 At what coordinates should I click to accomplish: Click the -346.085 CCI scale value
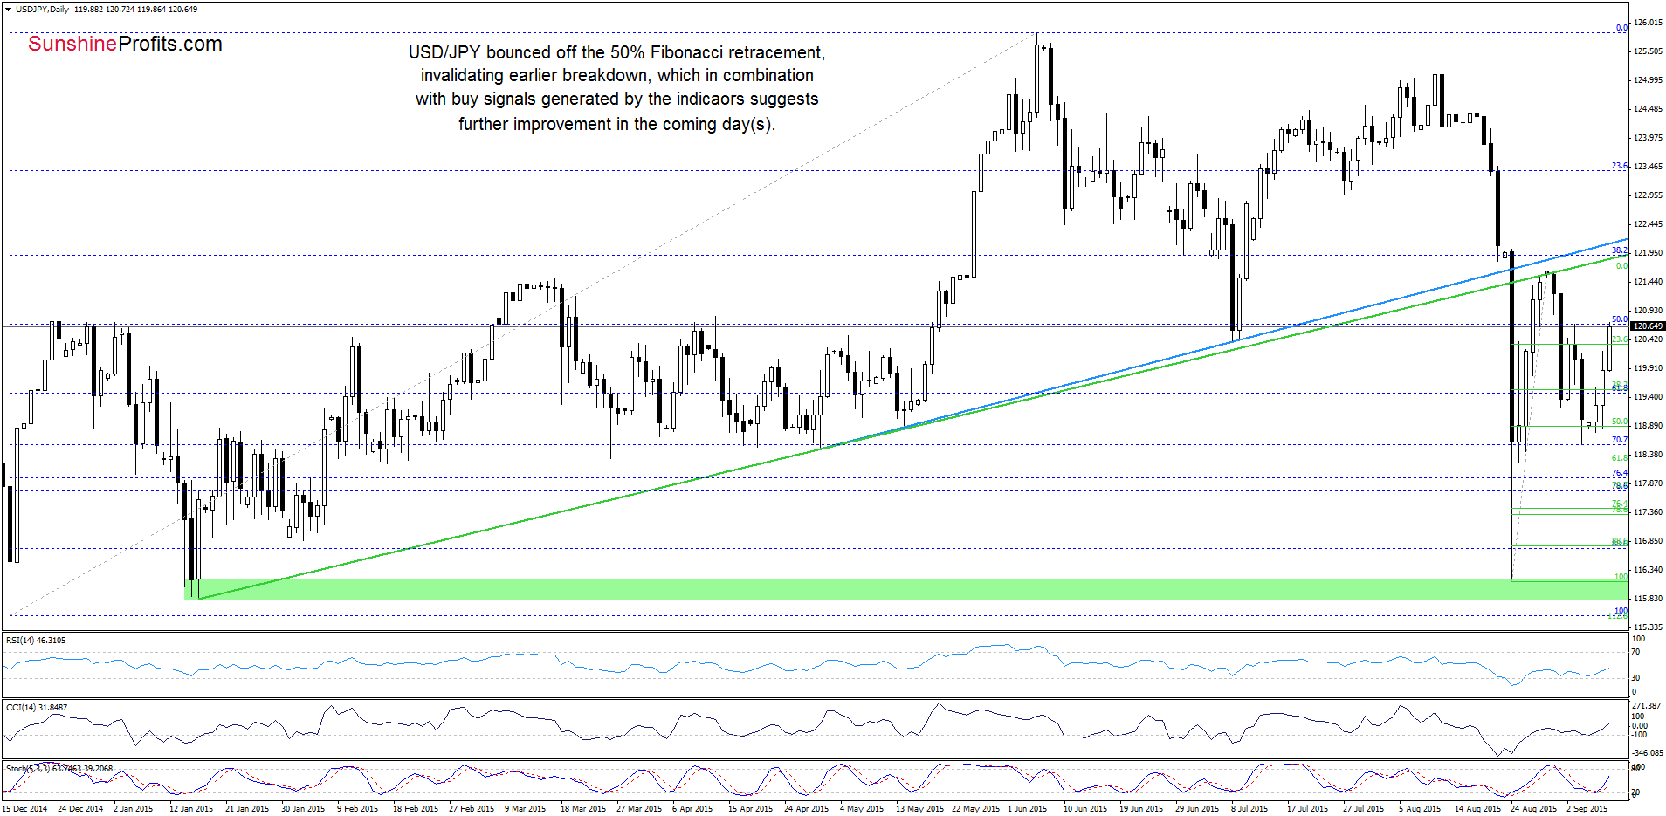pyautogui.click(x=1647, y=752)
